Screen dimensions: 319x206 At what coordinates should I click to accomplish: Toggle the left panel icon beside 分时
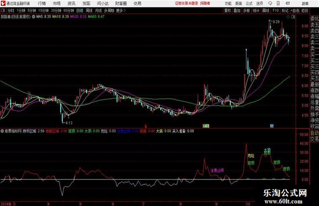click(3, 10)
